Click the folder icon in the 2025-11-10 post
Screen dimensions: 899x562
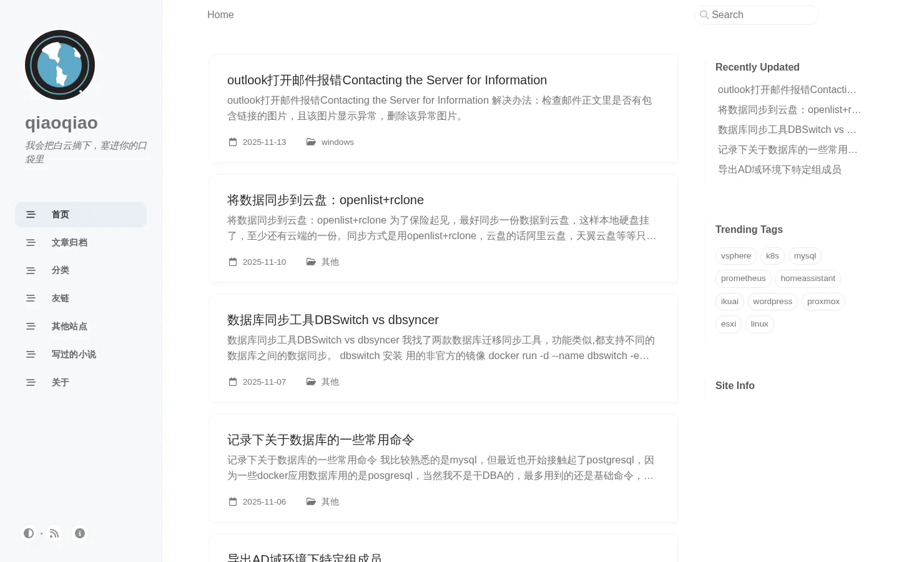pyautogui.click(x=311, y=262)
